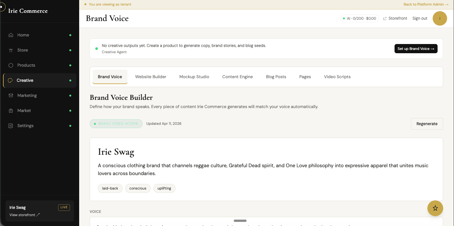
Task: Click the uplifting tone tag
Action: pos(164,188)
